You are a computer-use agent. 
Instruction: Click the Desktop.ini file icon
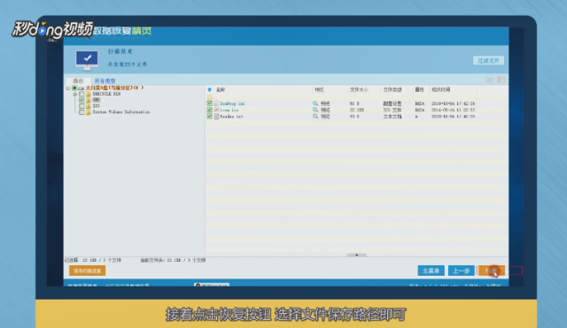click(216, 103)
